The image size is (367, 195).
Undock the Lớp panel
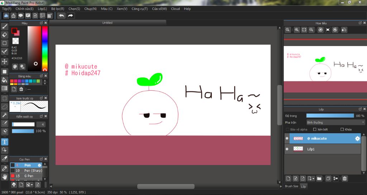[x=360, y=109]
